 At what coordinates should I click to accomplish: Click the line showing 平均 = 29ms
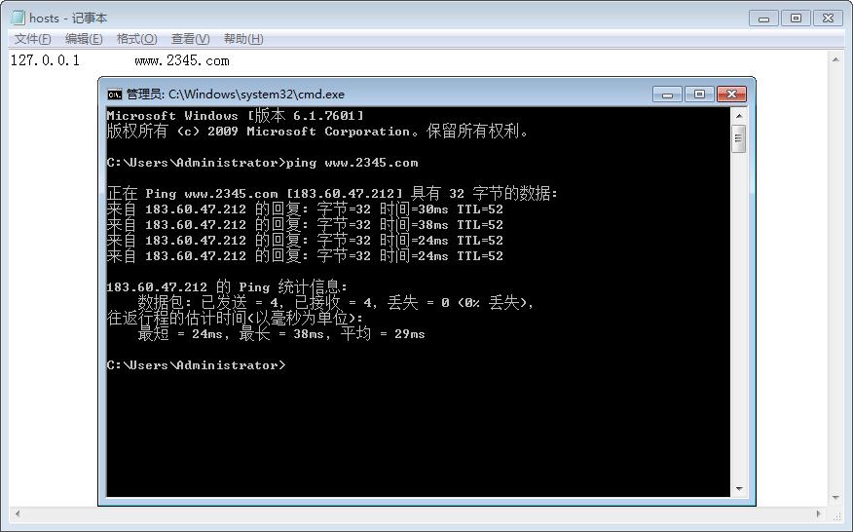pyautogui.click(x=281, y=334)
